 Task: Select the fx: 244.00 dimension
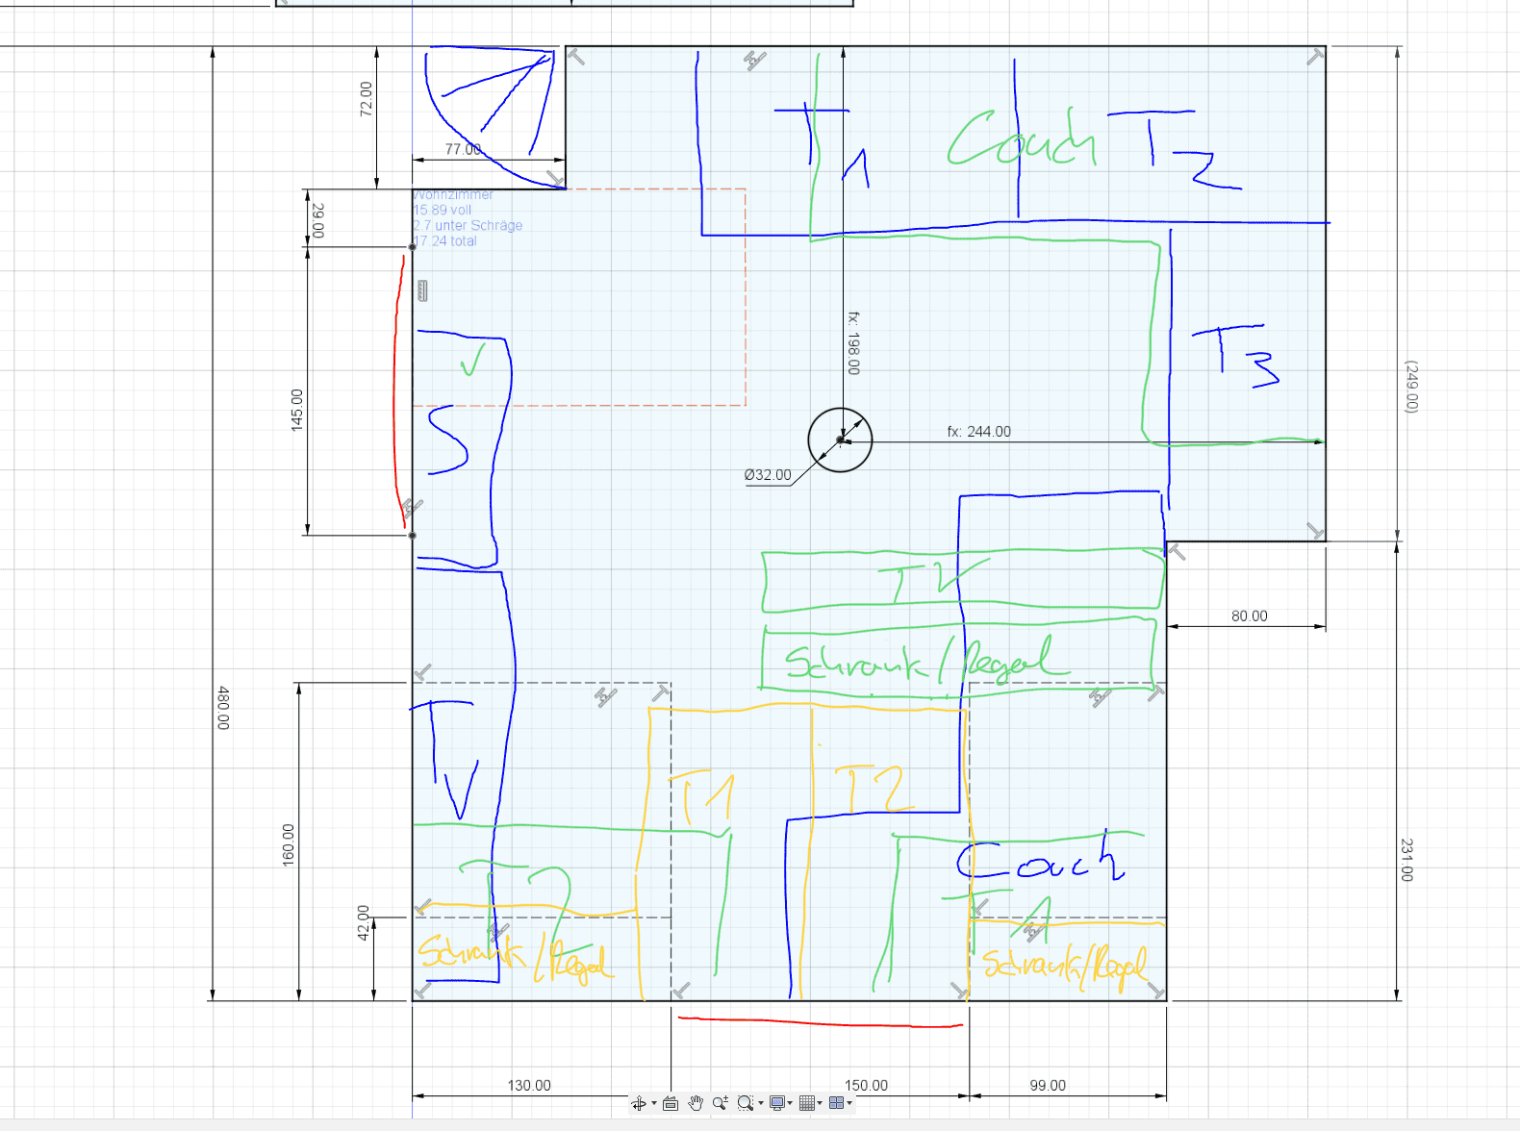[978, 432]
